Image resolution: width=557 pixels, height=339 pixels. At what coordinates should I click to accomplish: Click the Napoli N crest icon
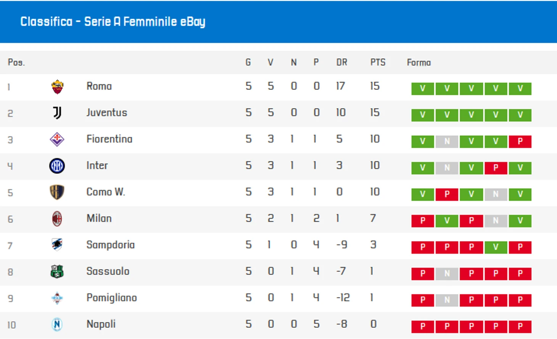point(57,325)
